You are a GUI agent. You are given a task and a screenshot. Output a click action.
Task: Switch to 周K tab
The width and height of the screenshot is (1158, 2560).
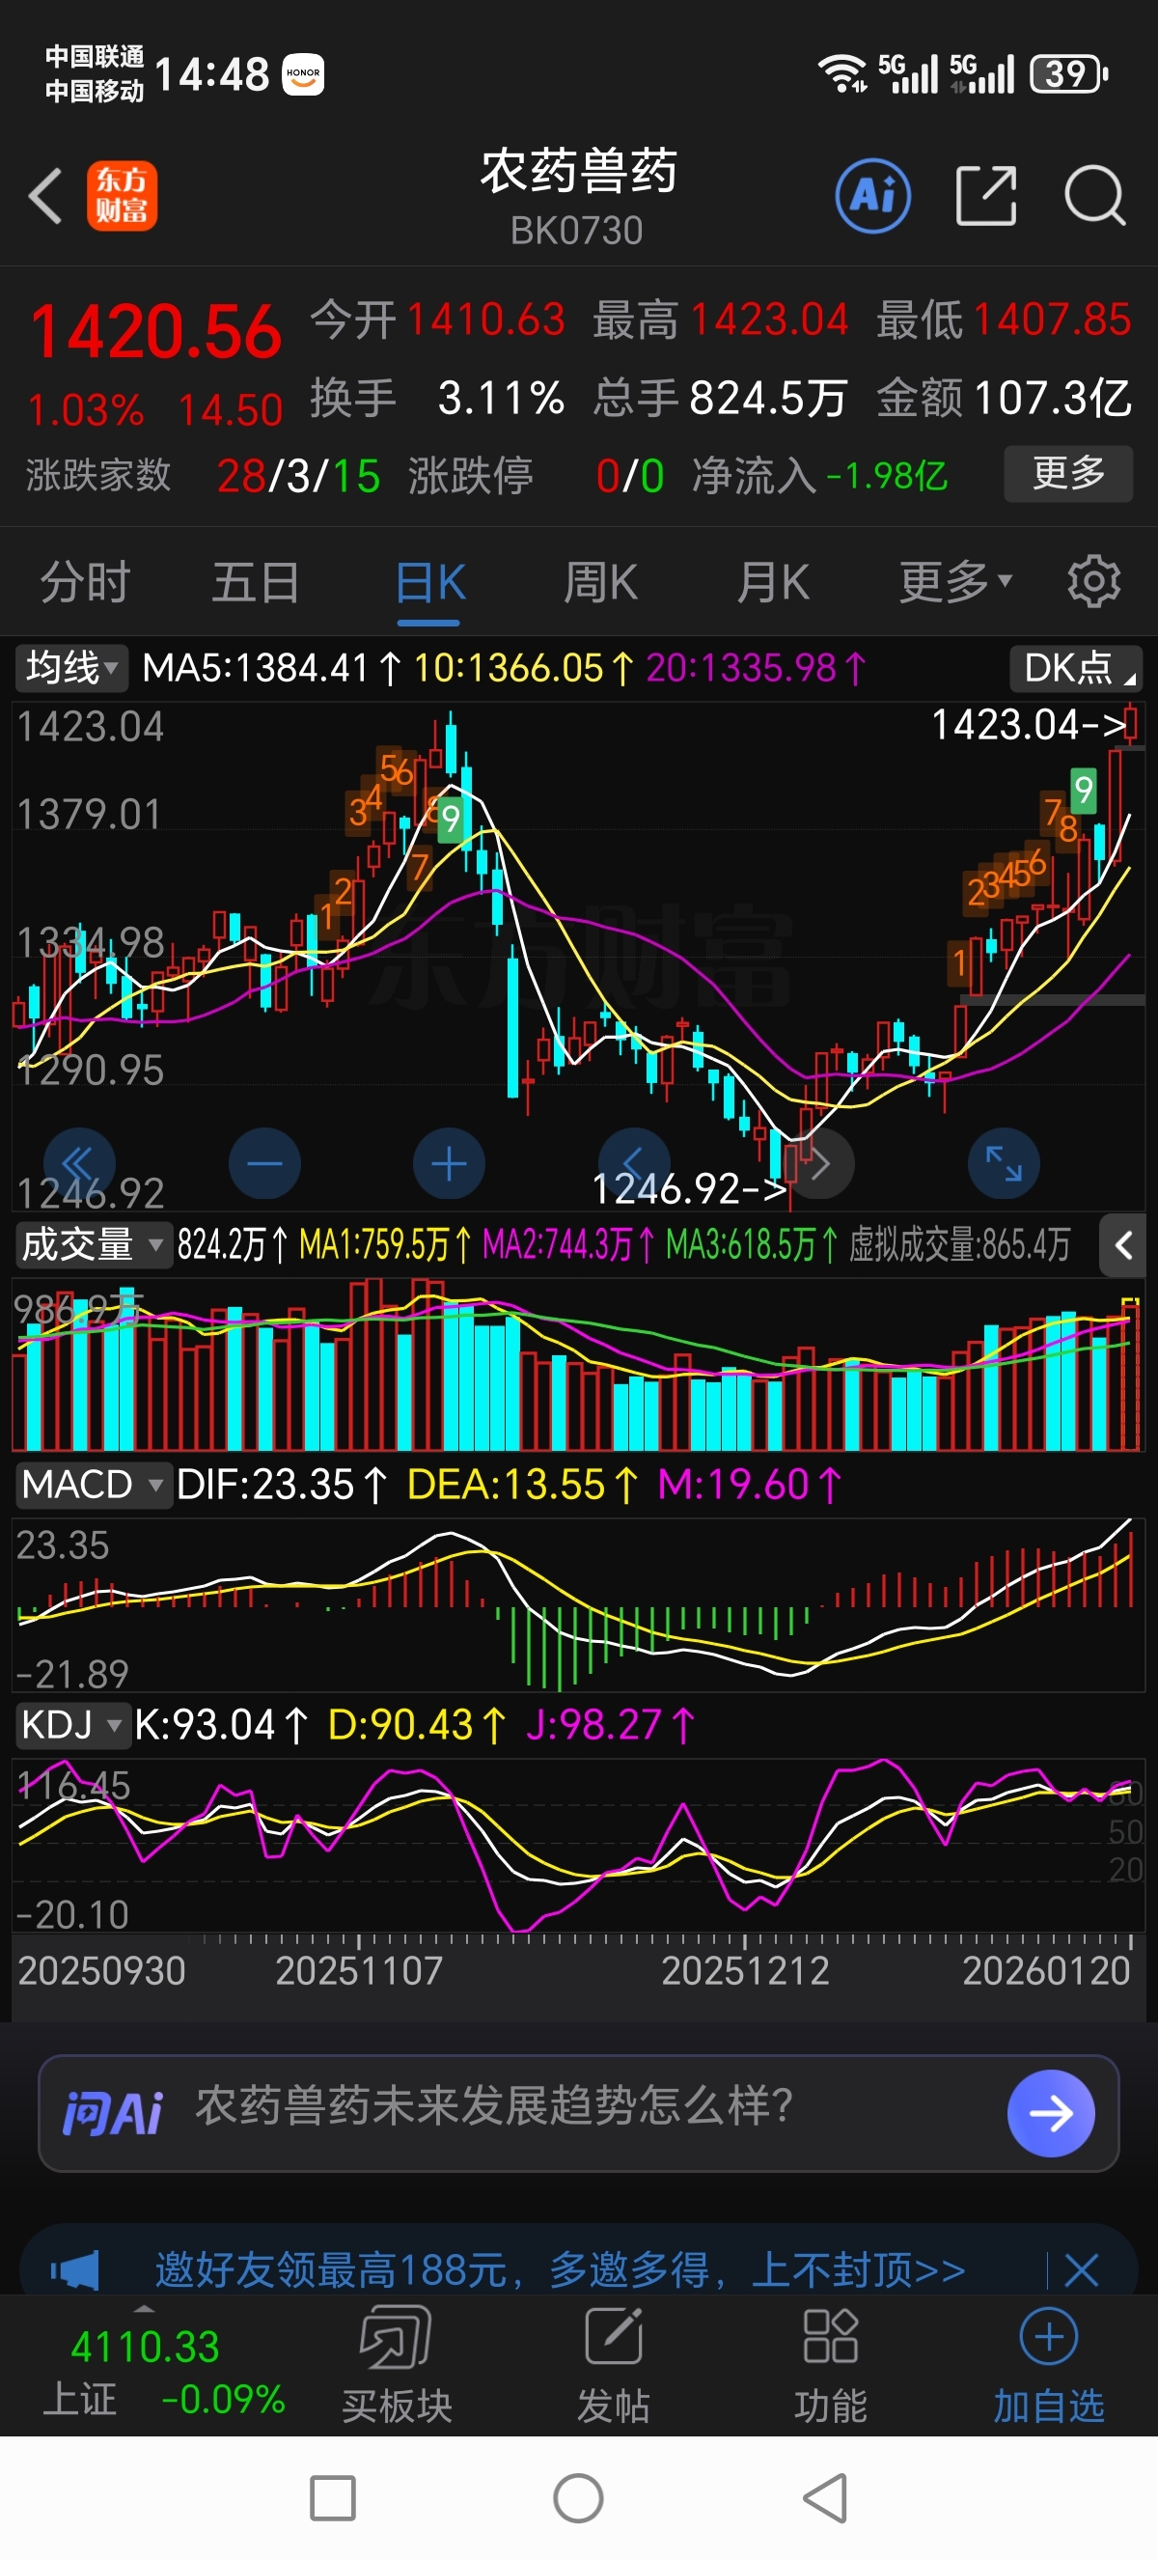[x=600, y=581]
